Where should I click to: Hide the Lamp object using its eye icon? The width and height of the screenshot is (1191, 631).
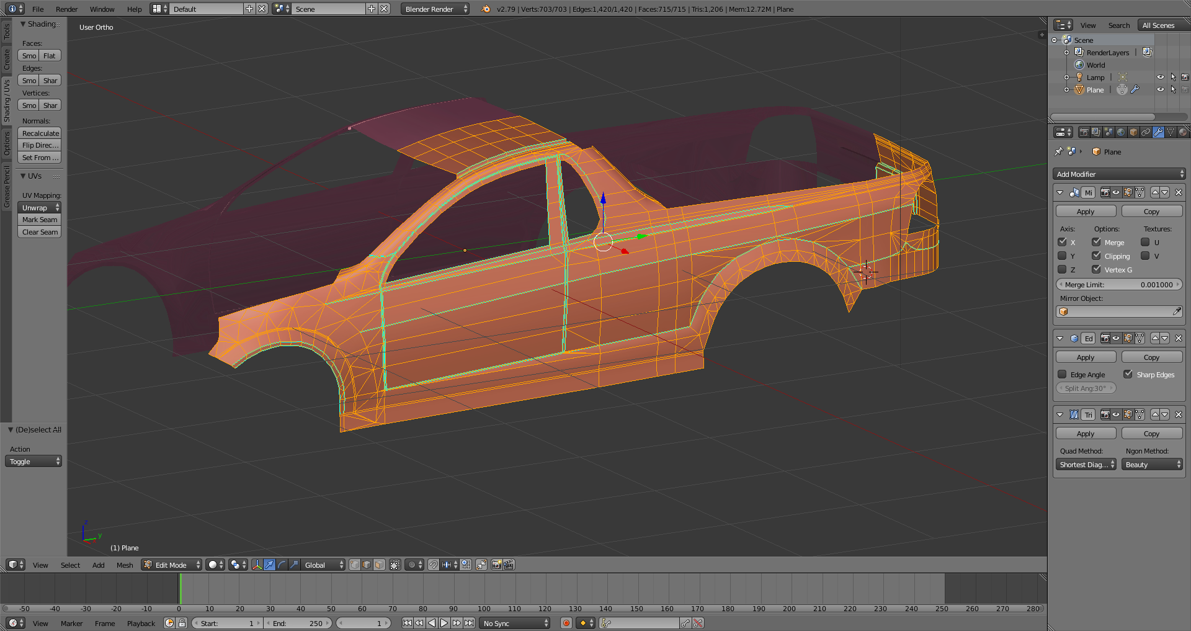(x=1160, y=77)
